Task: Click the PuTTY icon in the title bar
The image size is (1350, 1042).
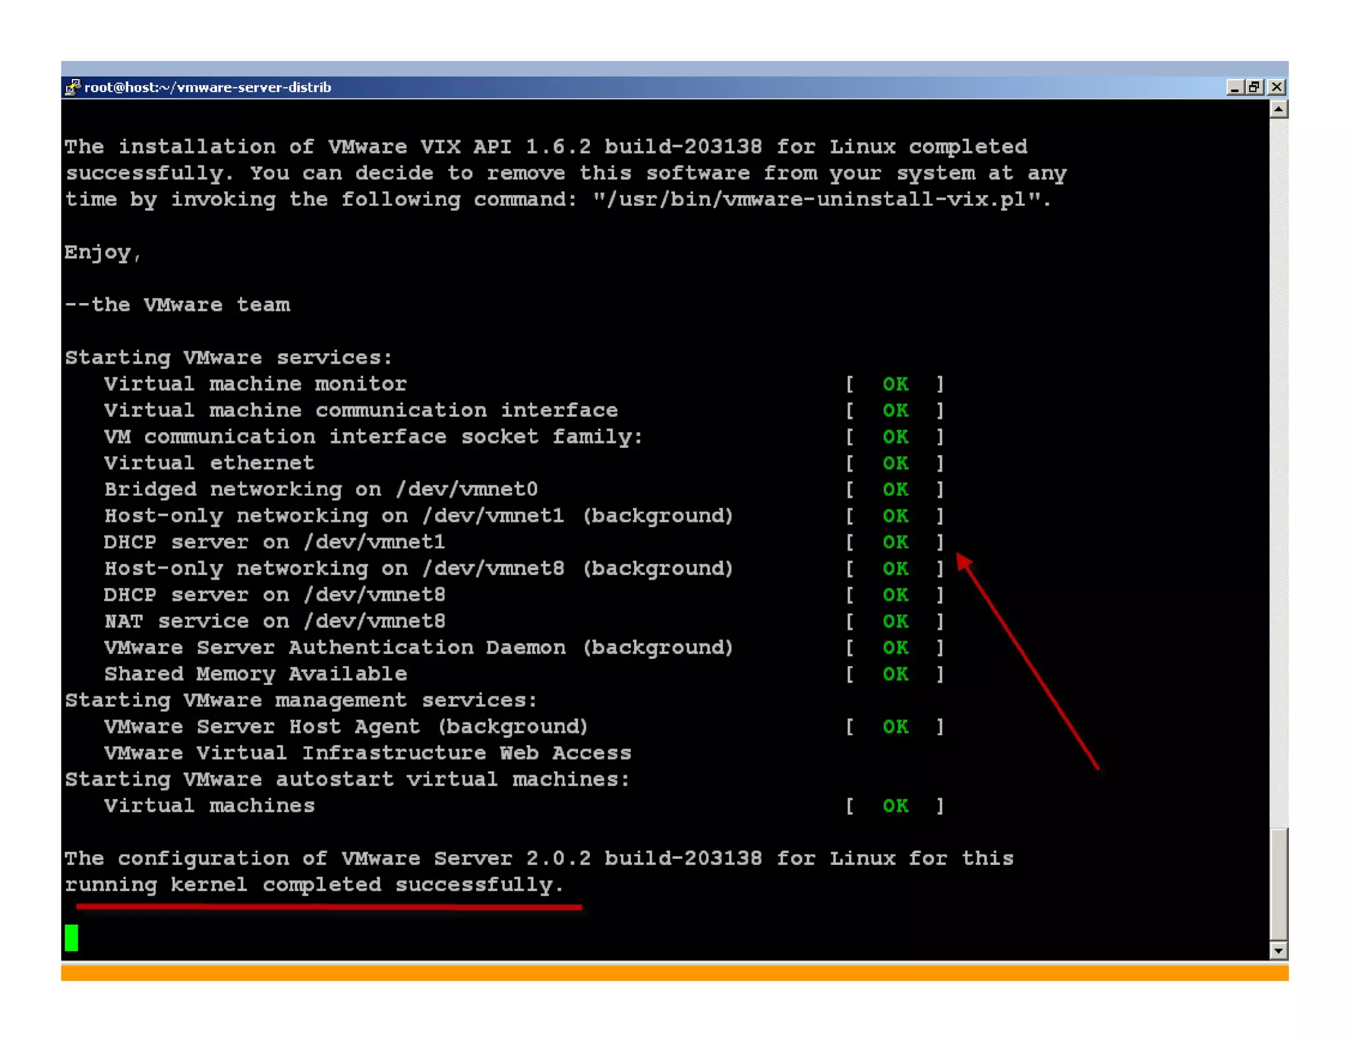Action: [73, 87]
